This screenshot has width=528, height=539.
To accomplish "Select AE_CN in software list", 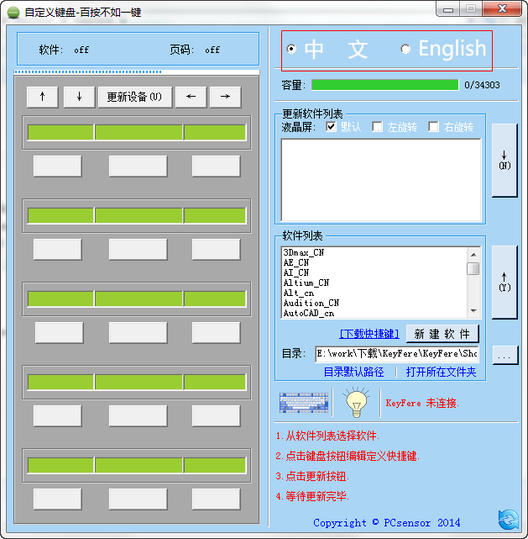I will 296,262.
